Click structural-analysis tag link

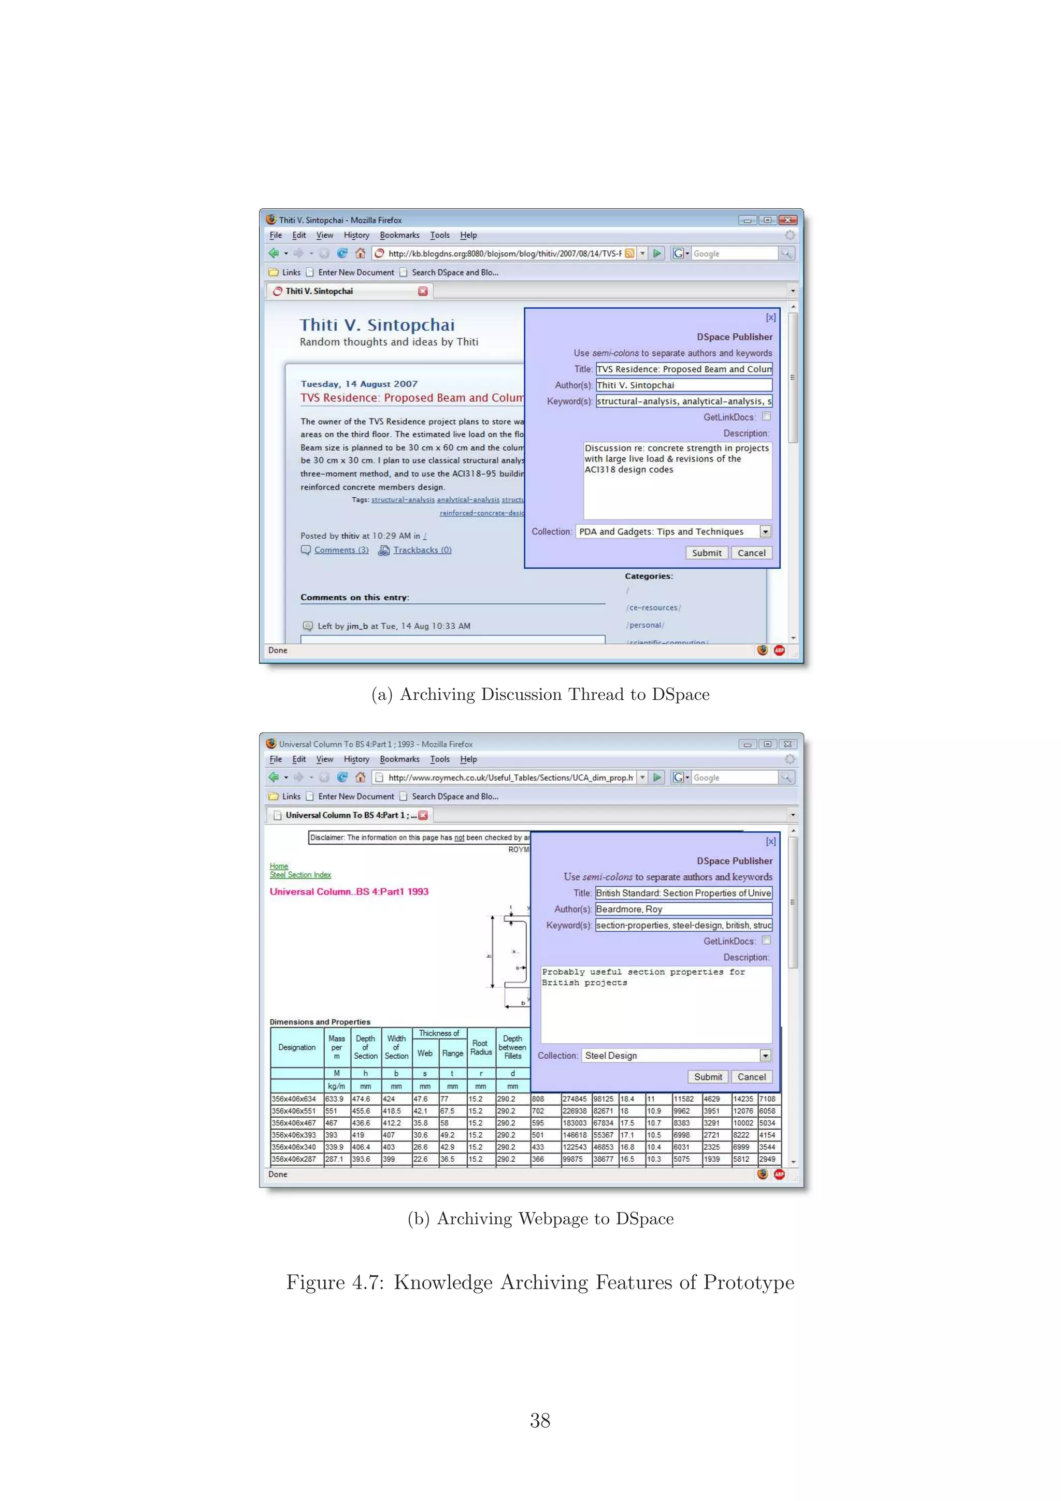coord(403,499)
